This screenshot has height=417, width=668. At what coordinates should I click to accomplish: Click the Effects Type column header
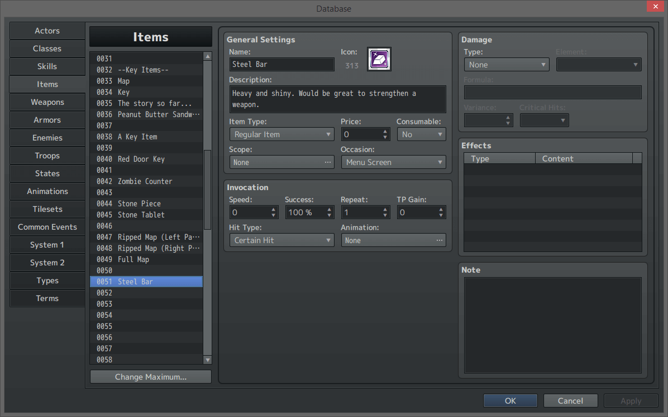point(500,158)
